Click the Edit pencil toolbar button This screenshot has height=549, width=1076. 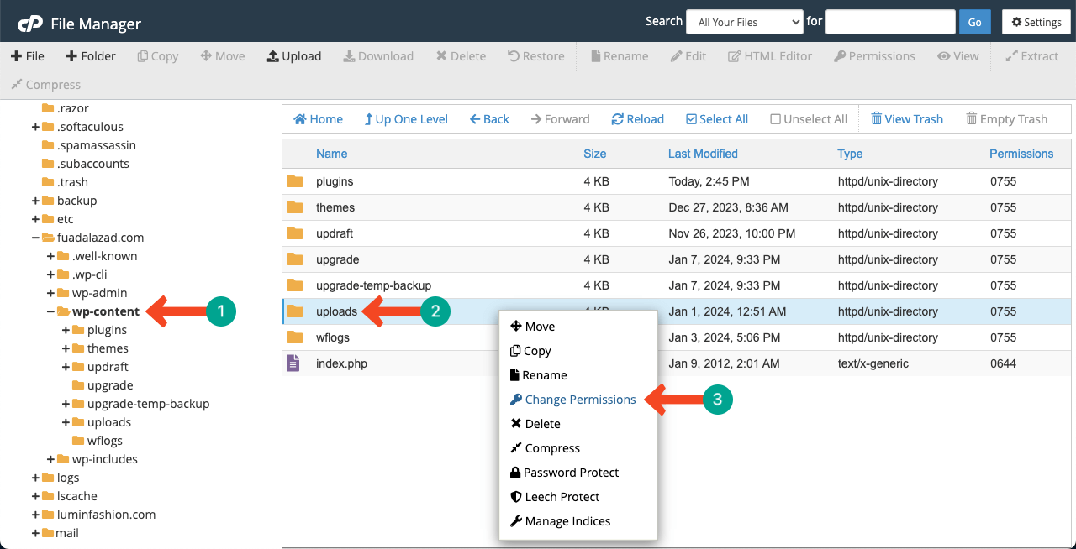[688, 56]
